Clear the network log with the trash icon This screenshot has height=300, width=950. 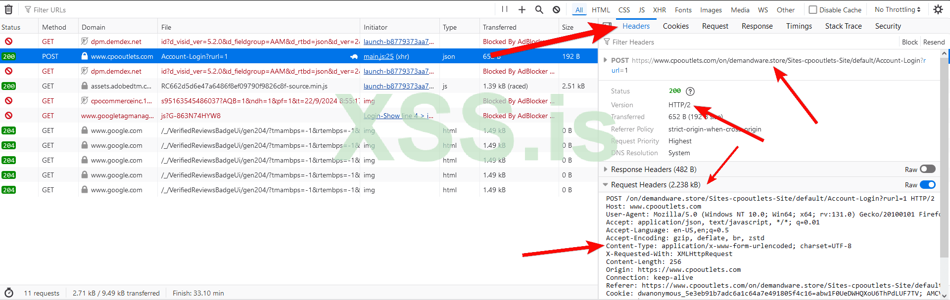coord(8,9)
